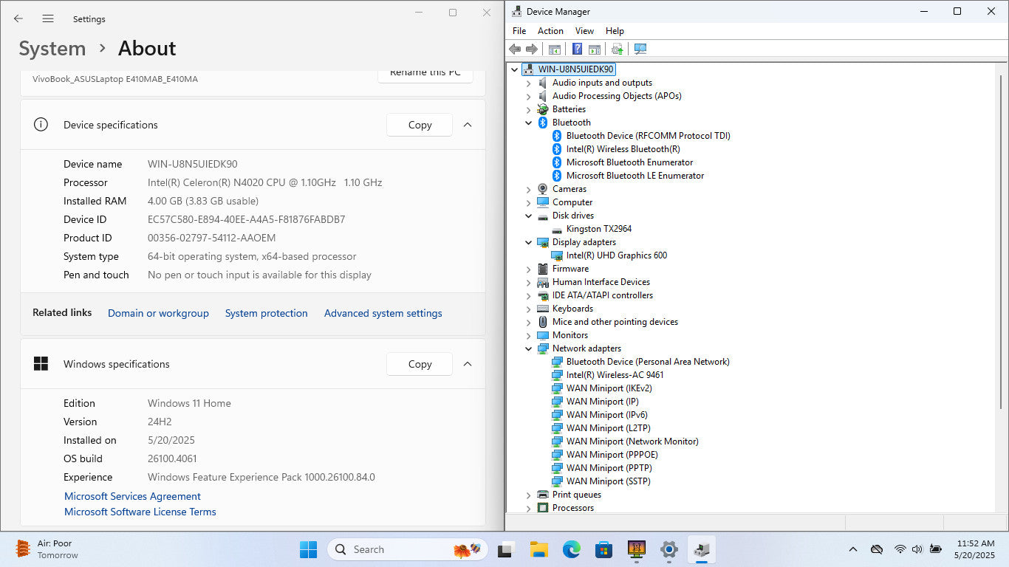Open the Settings hamburger navigation menu
This screenshot has width=1009, height=567.
pos(48,18)
